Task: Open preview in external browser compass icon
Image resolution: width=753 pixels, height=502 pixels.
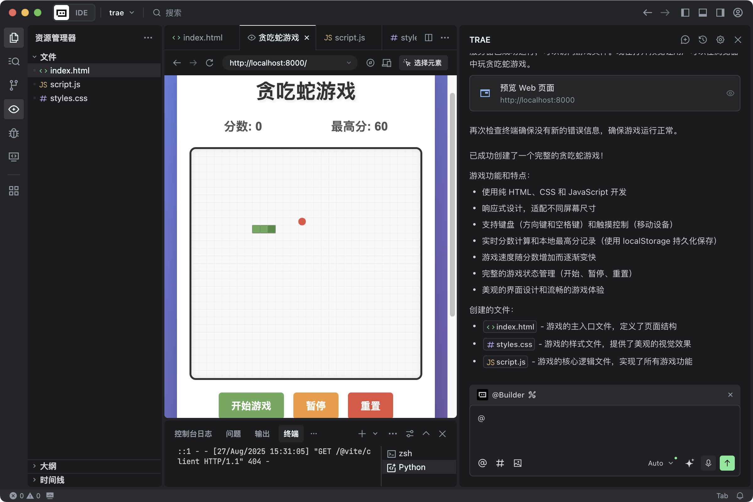Action: 370,63
